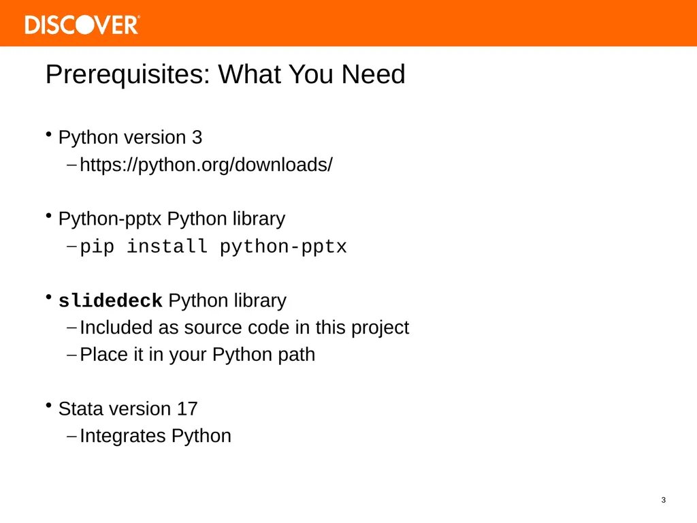This screenshot has width=697, height=523.
Task: Click the word 'Need' in the title
Action: point(373,74)
